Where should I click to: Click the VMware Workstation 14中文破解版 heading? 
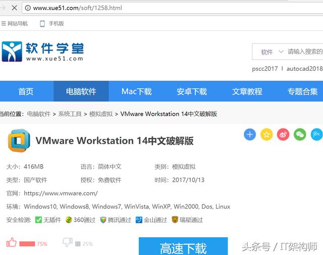tap(115, 141)
